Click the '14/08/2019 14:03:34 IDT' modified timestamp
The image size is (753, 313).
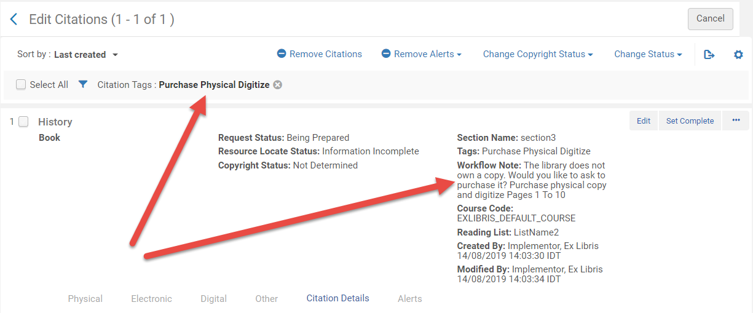(508, 279)
